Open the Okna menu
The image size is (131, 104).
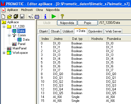tap(39, 10)
